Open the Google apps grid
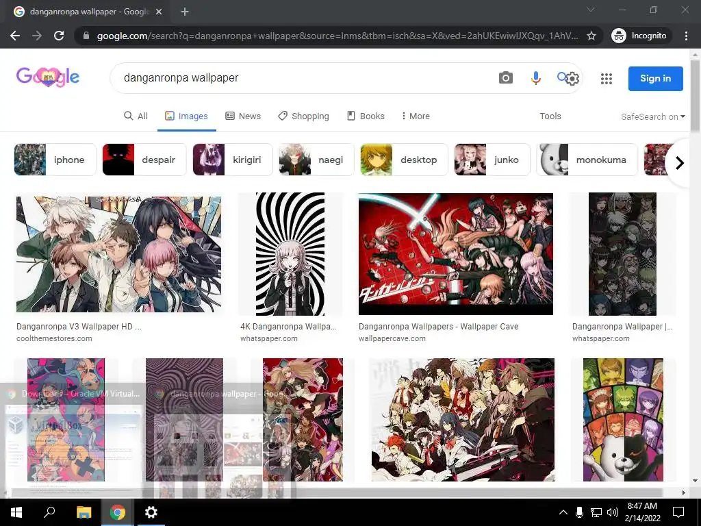701x526 pixels. (x=607, y=79)
